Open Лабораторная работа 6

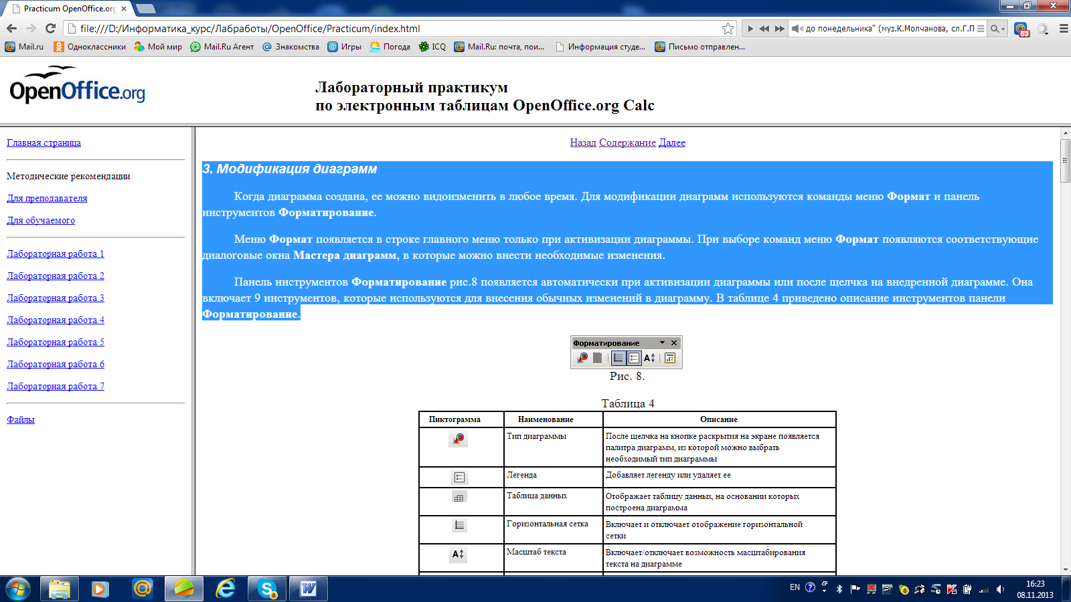tap(56, 364)
